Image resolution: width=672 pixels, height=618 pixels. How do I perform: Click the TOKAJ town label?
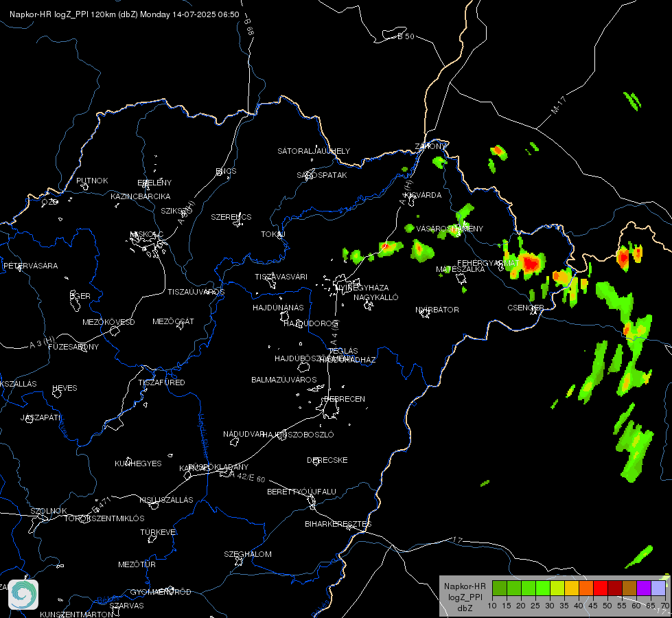pos(273,234)
